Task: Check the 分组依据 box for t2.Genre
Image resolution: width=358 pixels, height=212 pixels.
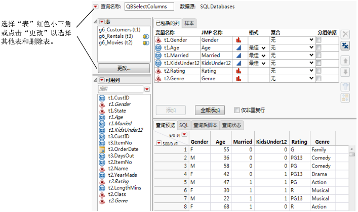Action: tap(319, 79)
